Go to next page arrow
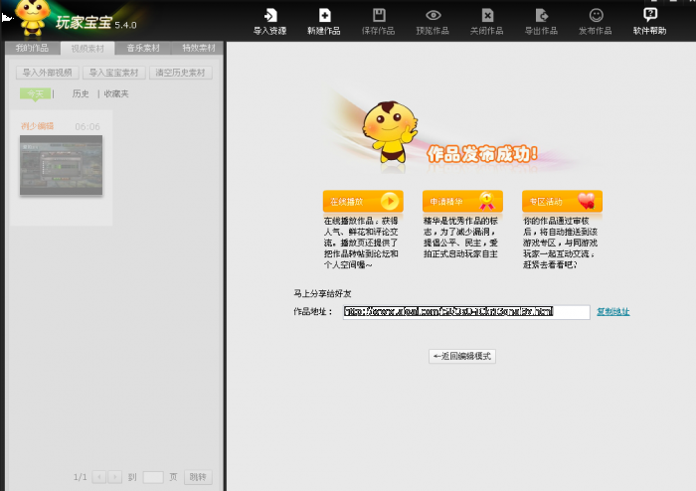This screenshot has width=696, height=491. click(x=115, y=477)
